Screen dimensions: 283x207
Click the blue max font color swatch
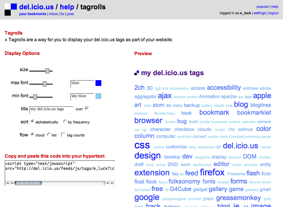[x=98, y=83]
